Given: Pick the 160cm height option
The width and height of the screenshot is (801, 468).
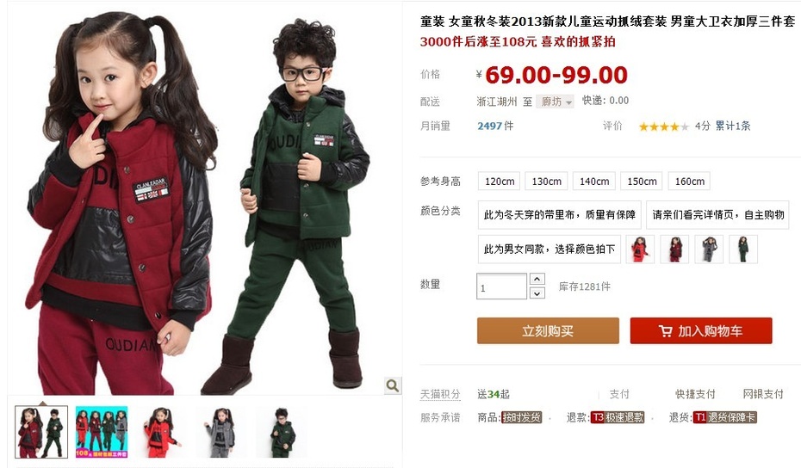Looking at the screenshot, I should (689, 182).
